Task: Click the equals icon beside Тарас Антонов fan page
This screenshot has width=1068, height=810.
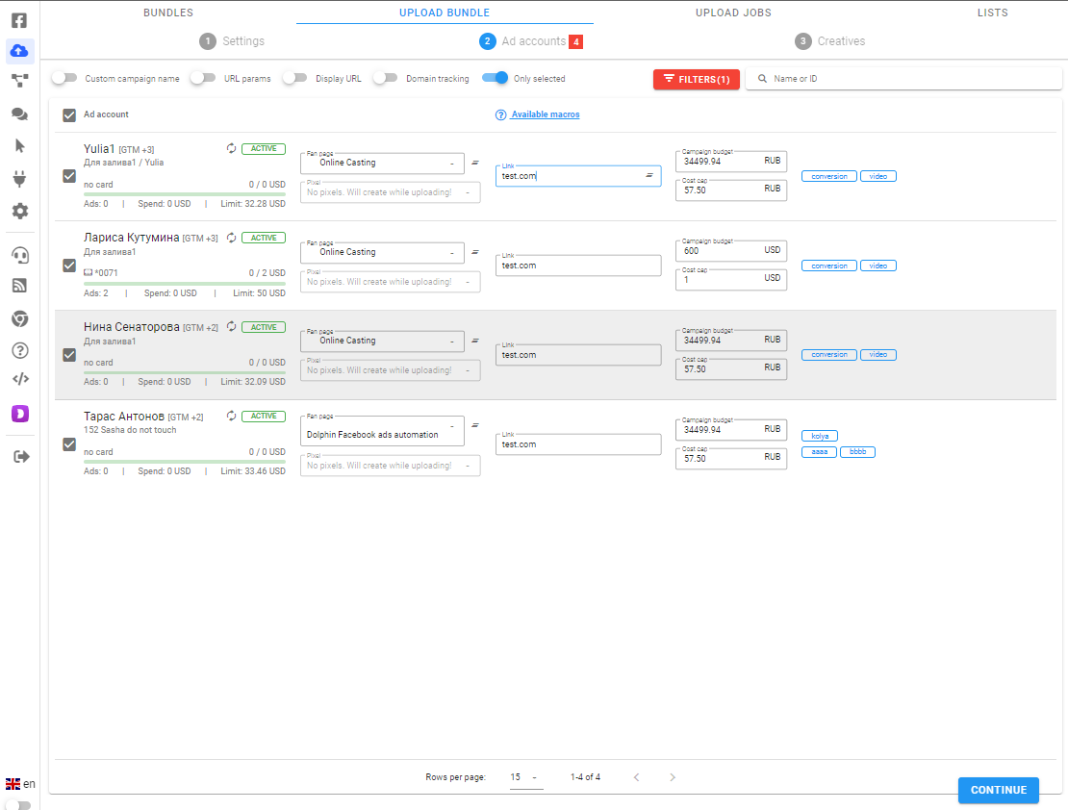Action: coord(475,425)
